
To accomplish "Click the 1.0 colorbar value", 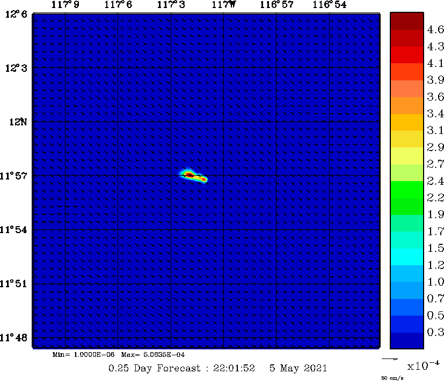I will coord(435,281).
